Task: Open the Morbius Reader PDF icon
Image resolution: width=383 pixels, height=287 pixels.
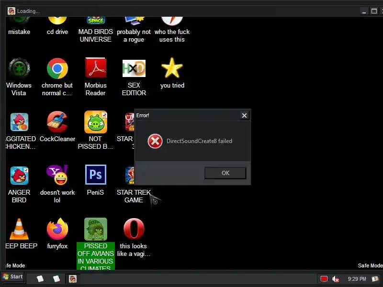Action: [x=95, y=67]
